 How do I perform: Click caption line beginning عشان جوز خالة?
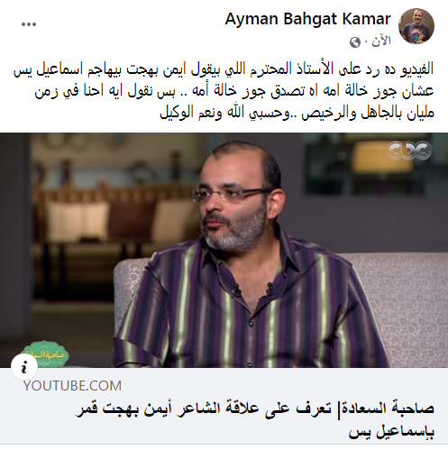(x=234, y=92)
